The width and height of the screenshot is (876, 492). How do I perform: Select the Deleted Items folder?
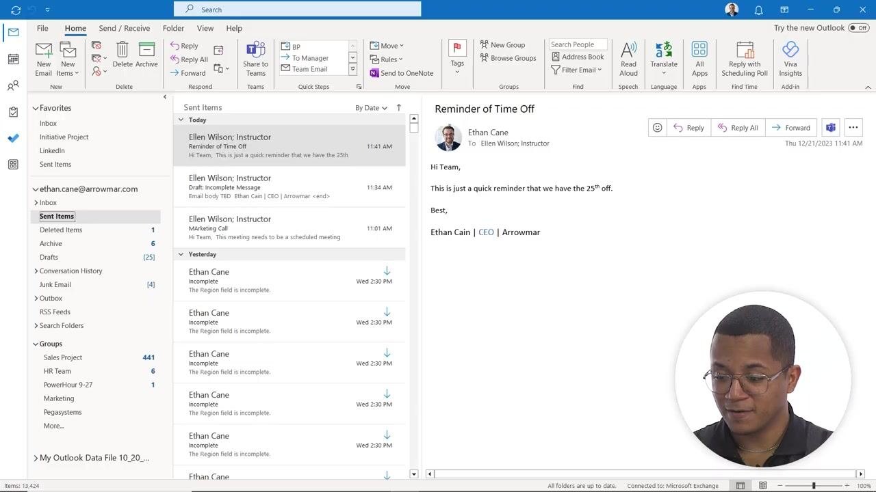click(x=96, y=230)
